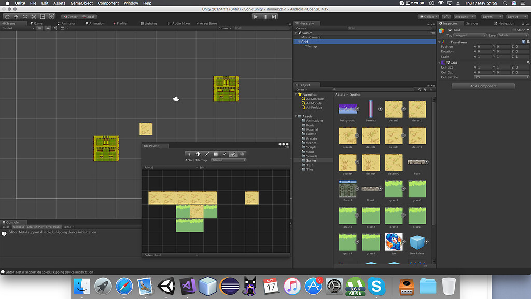
Task: Select the Hand tool in the toolbar
Action: tap(7, 17)
